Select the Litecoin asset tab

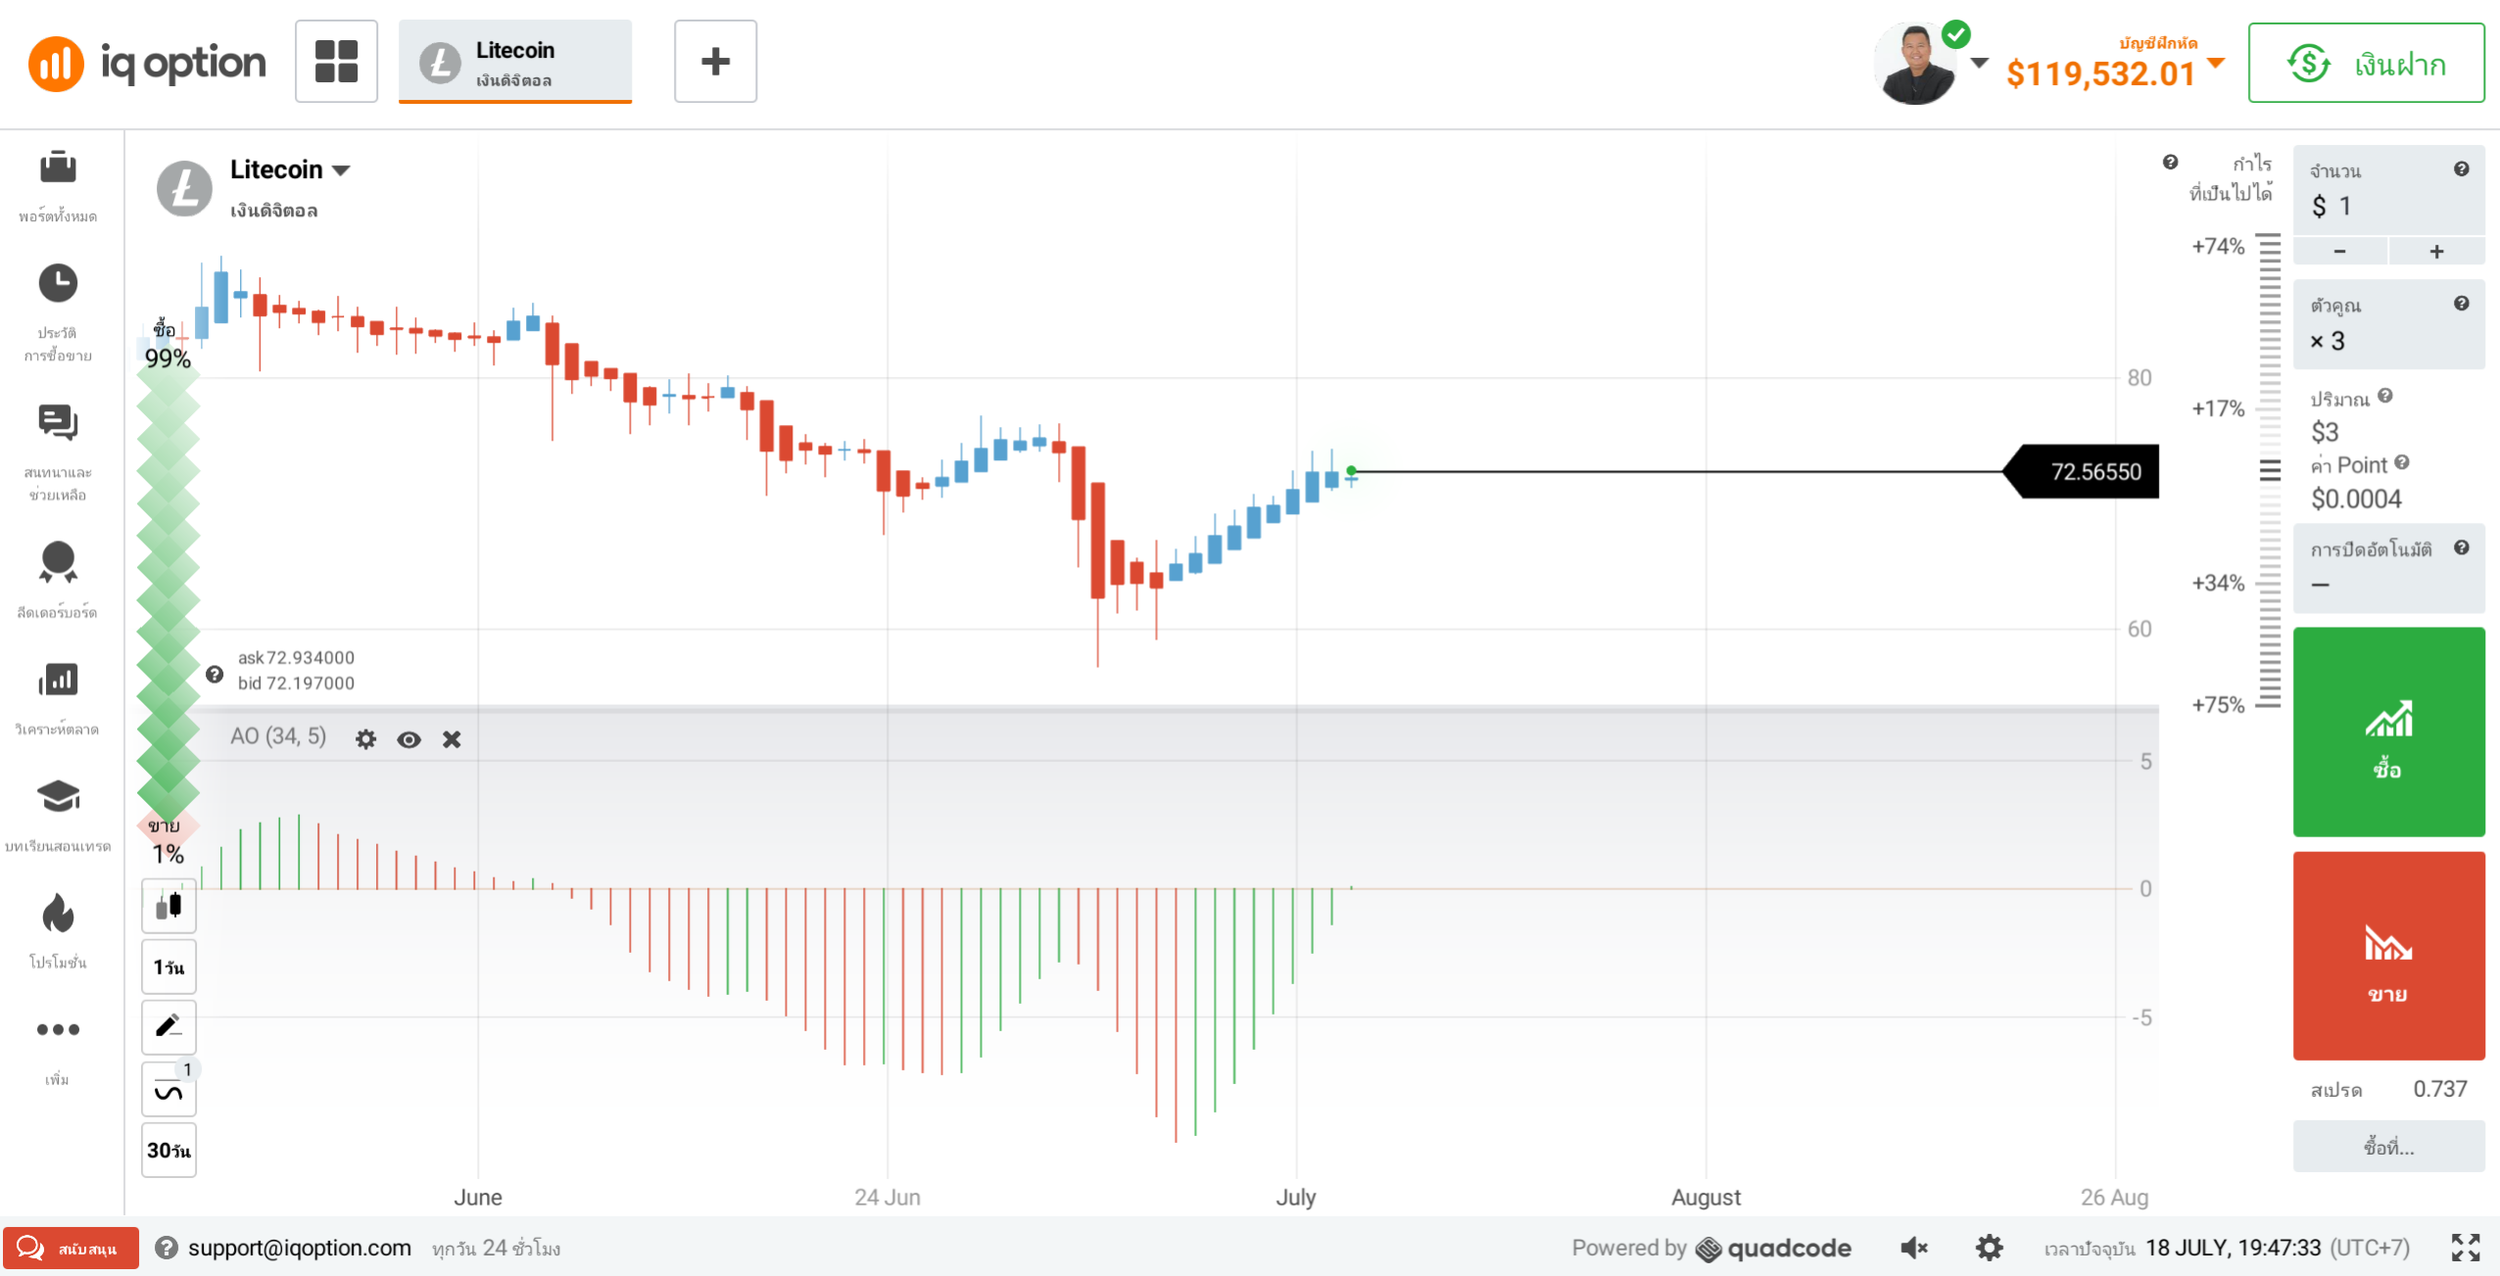(x=515, y=61)
